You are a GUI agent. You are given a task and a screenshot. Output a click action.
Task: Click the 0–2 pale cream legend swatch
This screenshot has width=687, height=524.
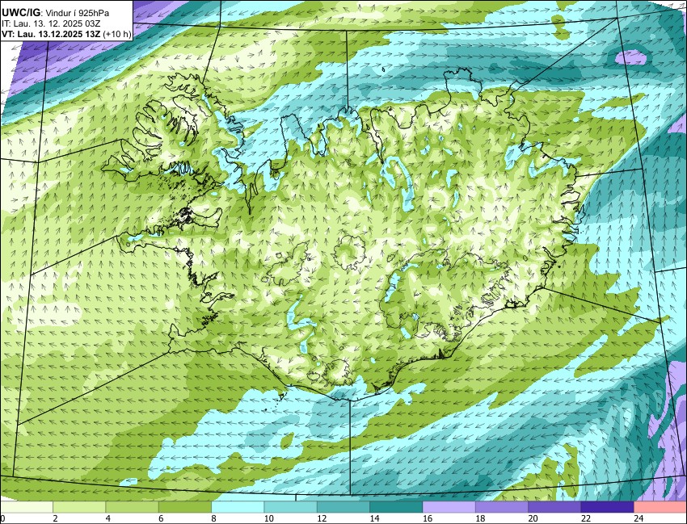[27, 507]
